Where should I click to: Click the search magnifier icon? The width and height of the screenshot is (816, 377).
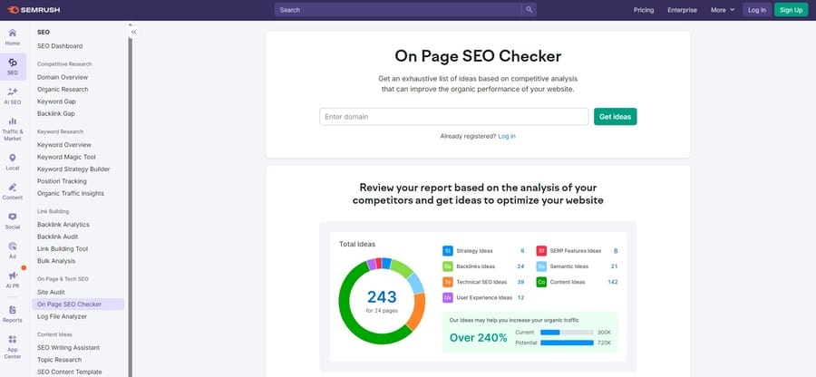[x=529, y=10]
